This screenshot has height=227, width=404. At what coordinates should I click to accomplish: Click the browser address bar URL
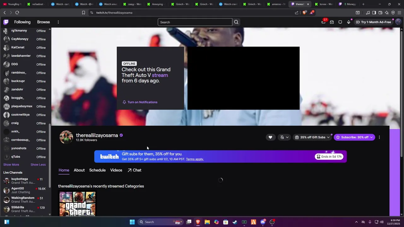coord(114,13)
